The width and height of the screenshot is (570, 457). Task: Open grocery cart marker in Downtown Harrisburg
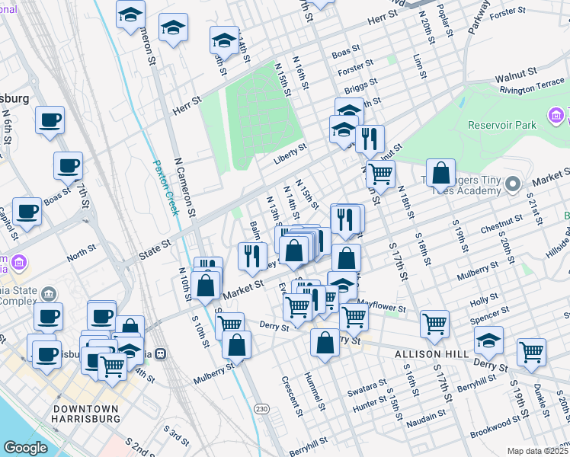(112, 369)
